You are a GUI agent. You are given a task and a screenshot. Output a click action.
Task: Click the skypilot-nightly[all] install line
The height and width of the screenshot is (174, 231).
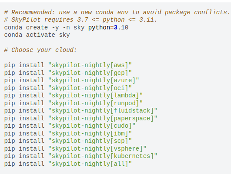tap(68, 164)
